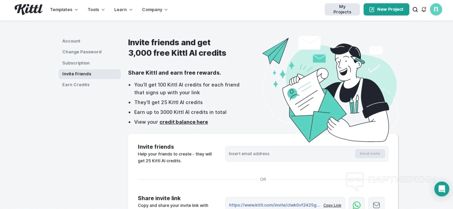The width and height of the screenshot is (453, 209).
Task: Open the notifications bell
Action: click(x=424, y=9)
